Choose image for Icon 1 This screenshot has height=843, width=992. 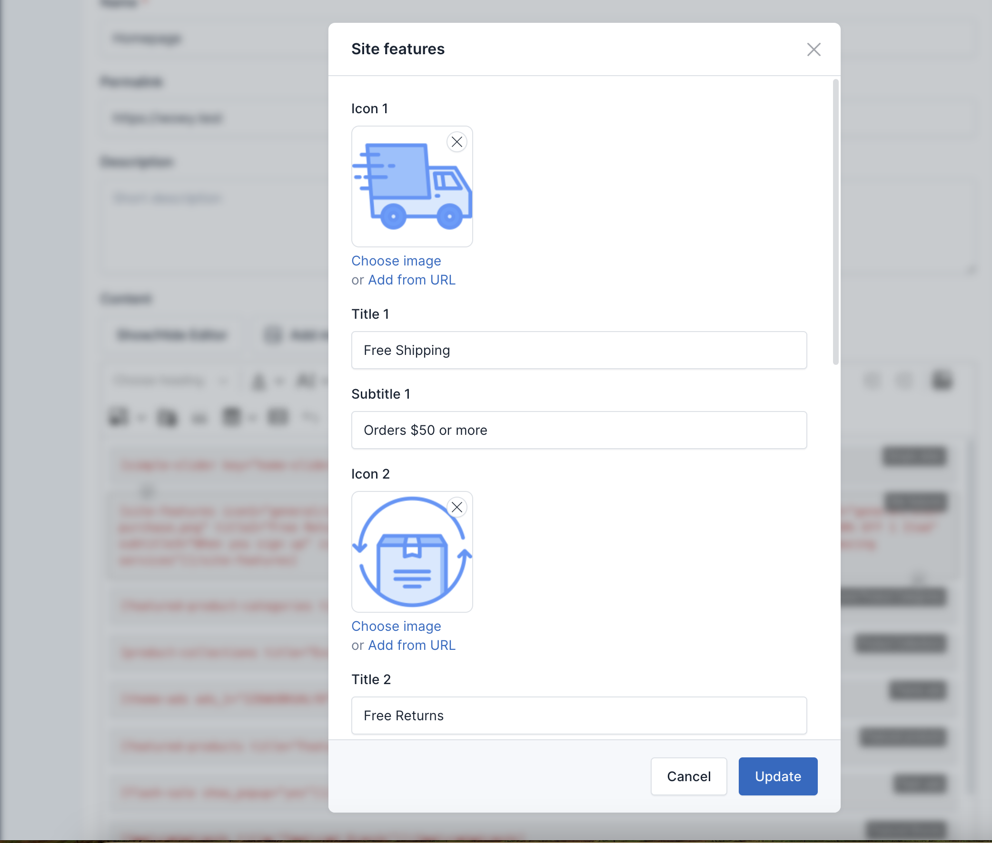coord(396,261)
